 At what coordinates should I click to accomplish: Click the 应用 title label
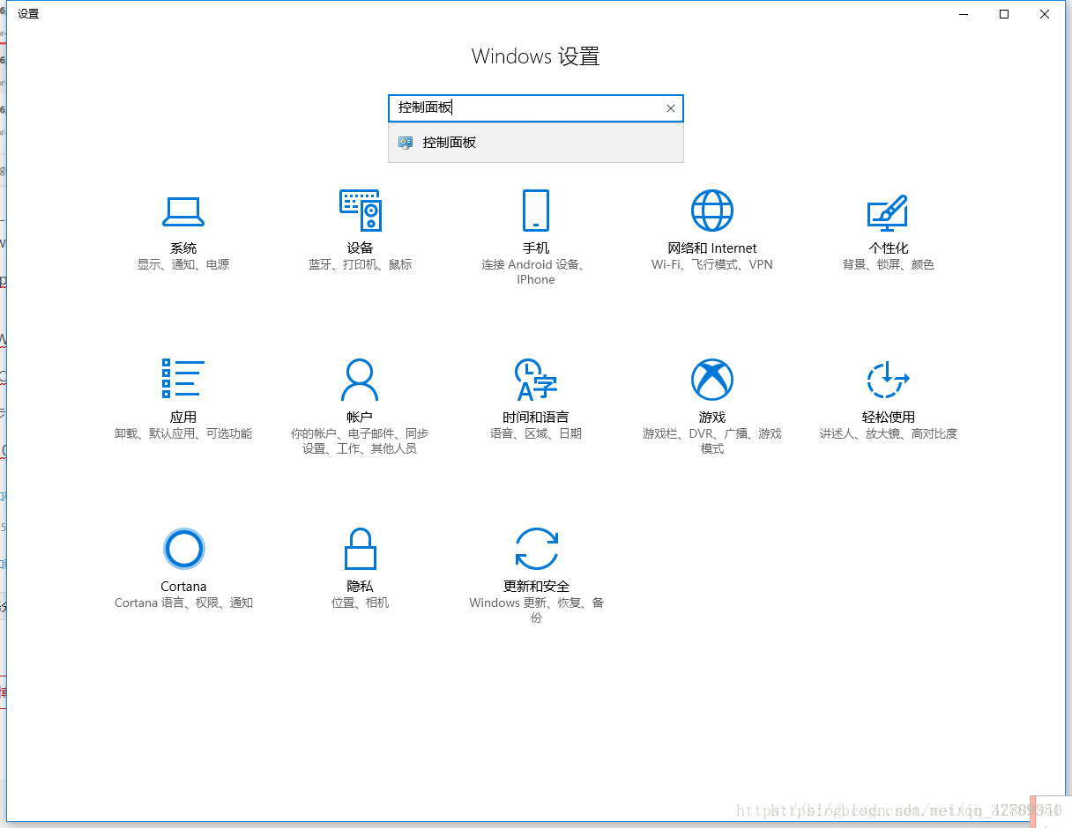click(183, 418)
